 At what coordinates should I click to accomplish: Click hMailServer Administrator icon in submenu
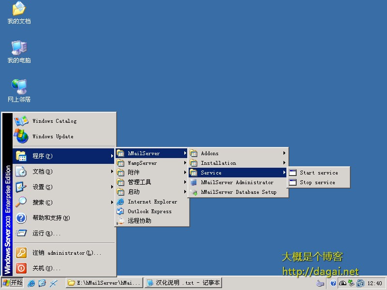tap(193, 183)
